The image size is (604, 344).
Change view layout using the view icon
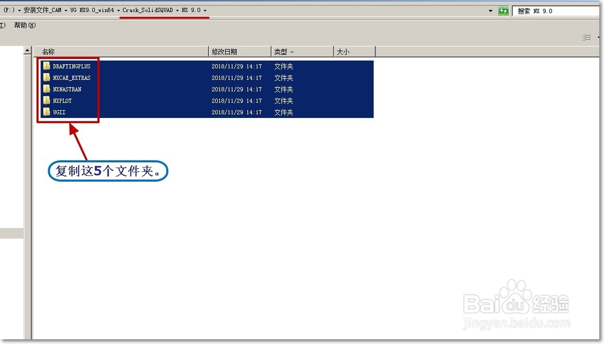pos(586,37)
